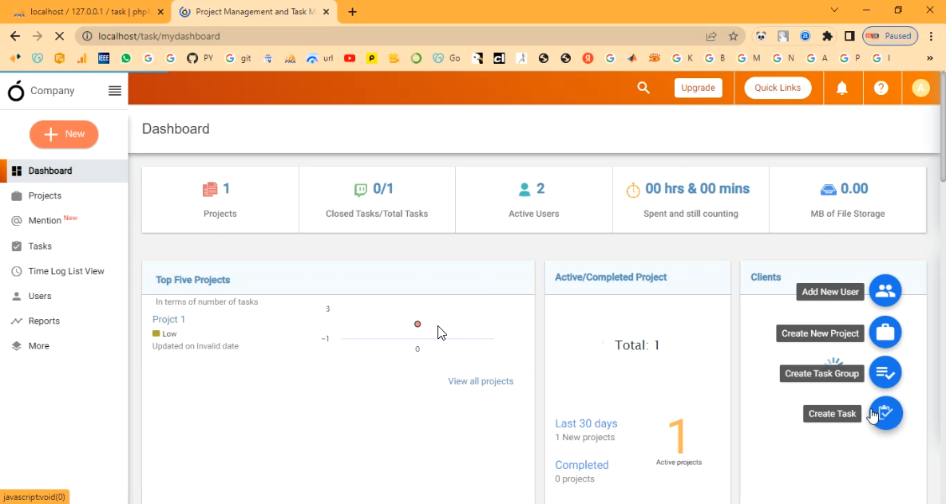Click the Create New Project label
The image size is (946, 504).
[820, 333]
